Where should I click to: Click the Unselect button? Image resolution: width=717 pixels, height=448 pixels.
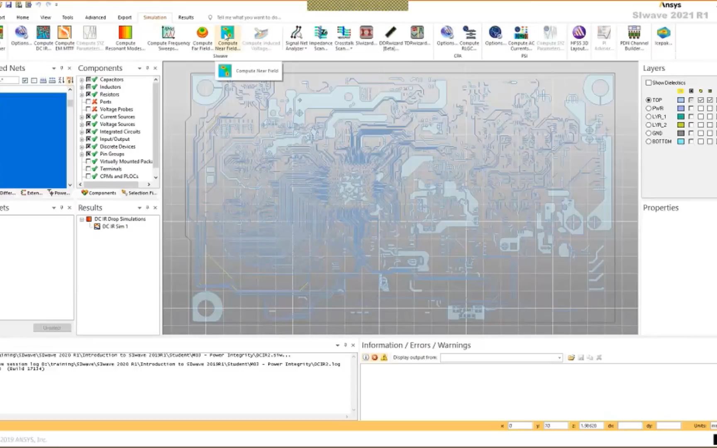pos(51,328)
